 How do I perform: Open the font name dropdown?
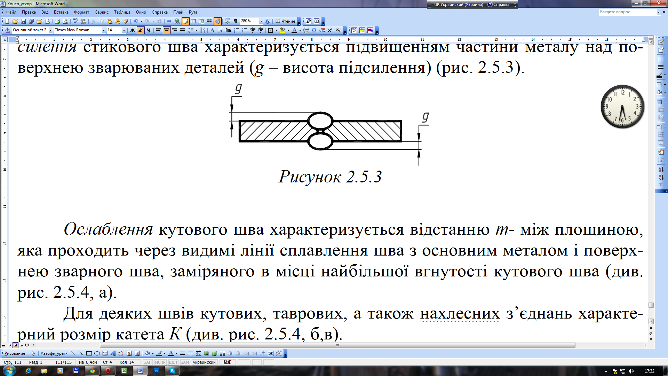[x=103, y=30]
